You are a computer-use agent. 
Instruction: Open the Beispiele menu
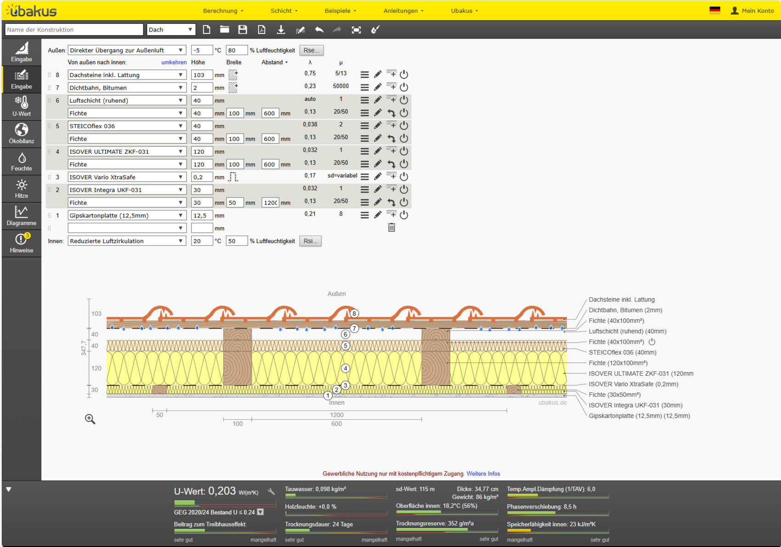tap(340, 11)
